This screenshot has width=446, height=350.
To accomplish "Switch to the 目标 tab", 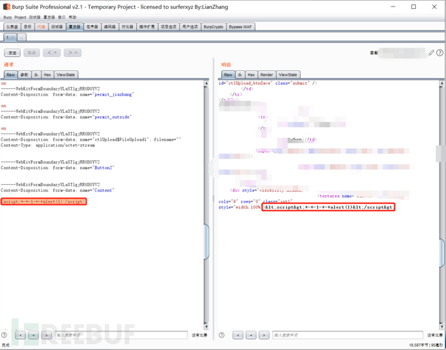I will click(28, 26).
